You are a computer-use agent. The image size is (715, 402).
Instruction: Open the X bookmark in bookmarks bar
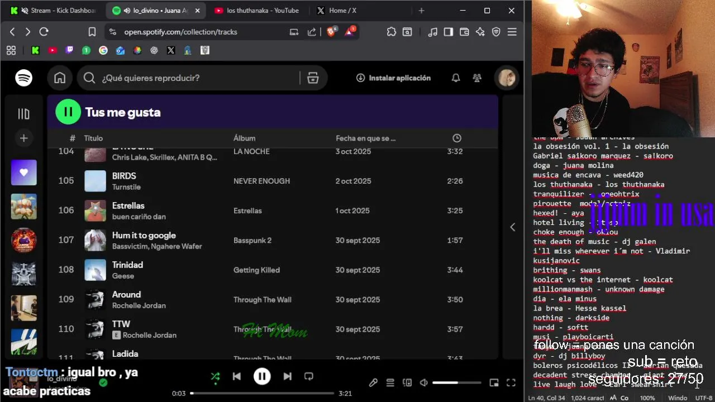click(x=171, y=50)
